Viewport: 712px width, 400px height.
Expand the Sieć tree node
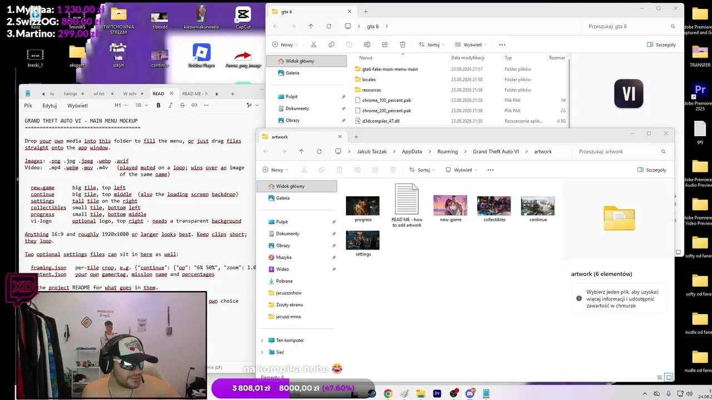tap(262, 352)
